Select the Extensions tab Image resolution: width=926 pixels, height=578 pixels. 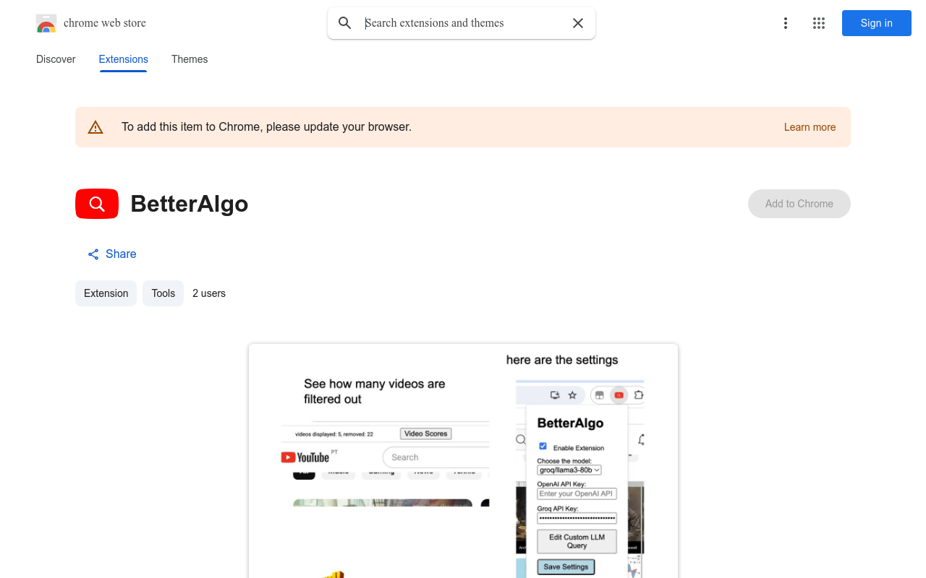coord(124,59)
